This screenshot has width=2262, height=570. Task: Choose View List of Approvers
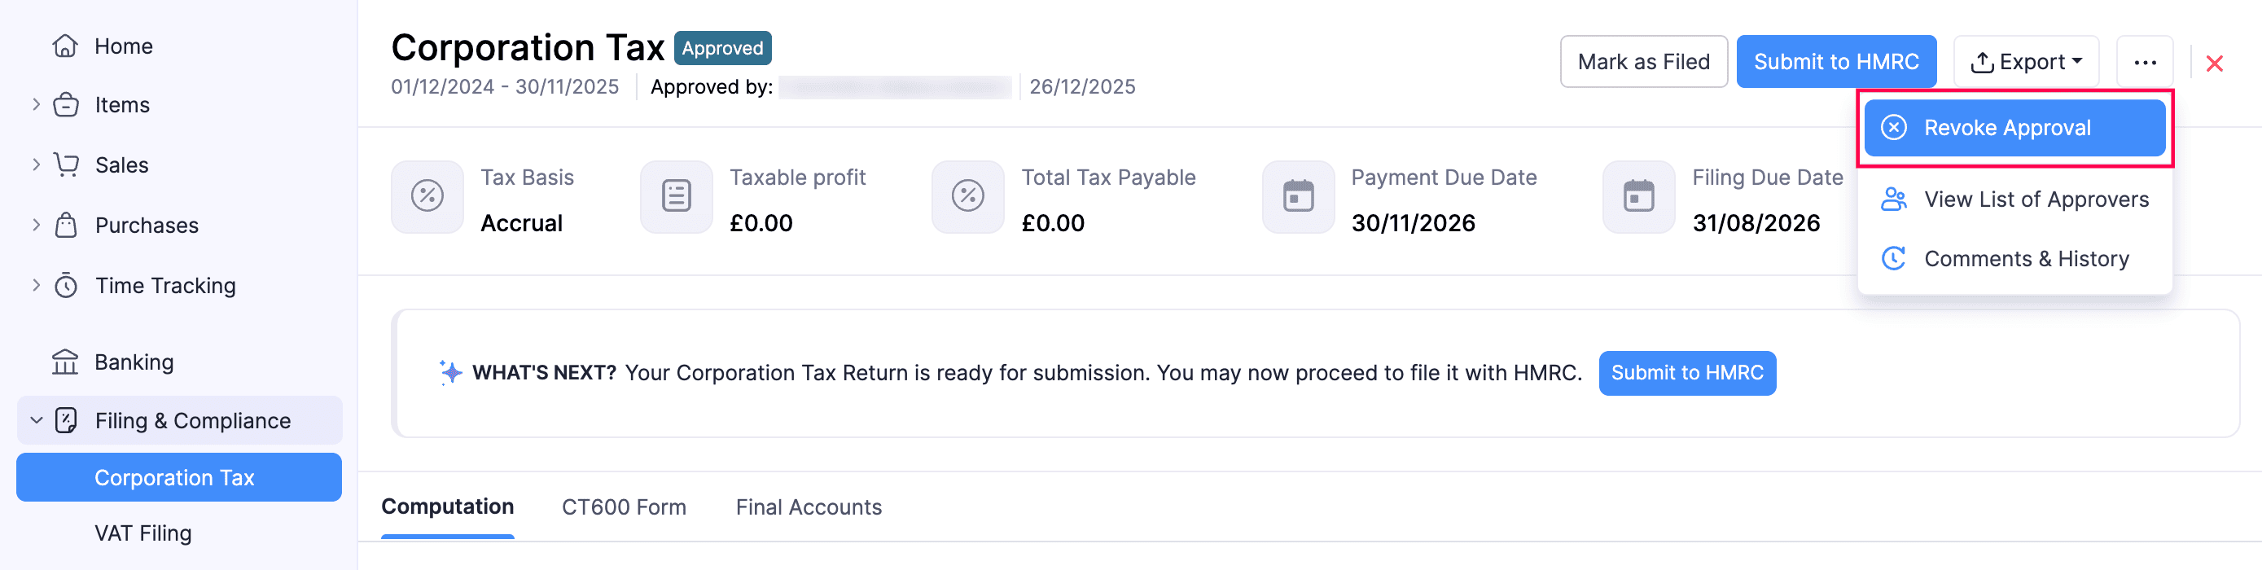[2036, 199]
